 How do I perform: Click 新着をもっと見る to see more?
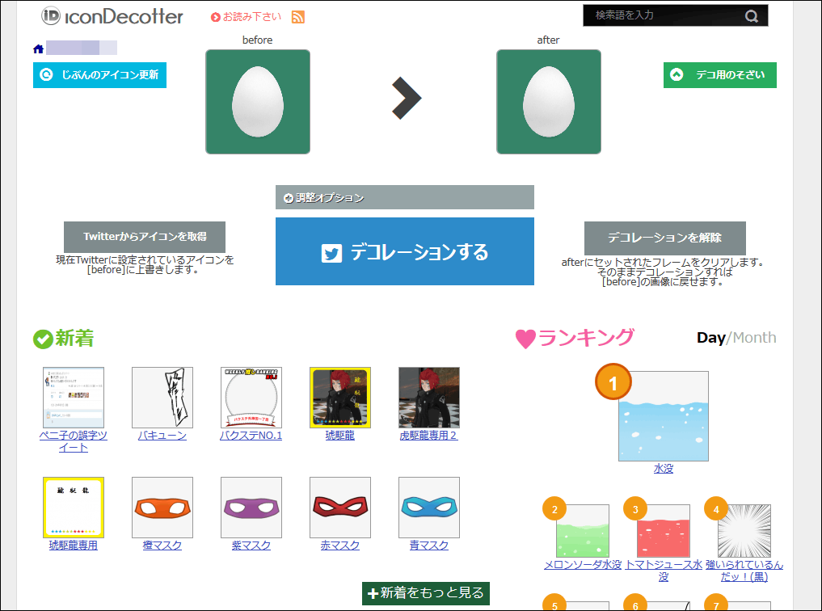(425, 593)
